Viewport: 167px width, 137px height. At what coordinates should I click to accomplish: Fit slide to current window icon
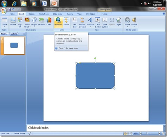[163, 133]
